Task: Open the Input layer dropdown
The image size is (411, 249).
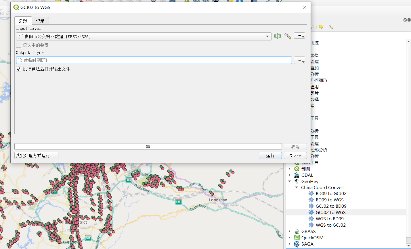Action: point(144,36)
